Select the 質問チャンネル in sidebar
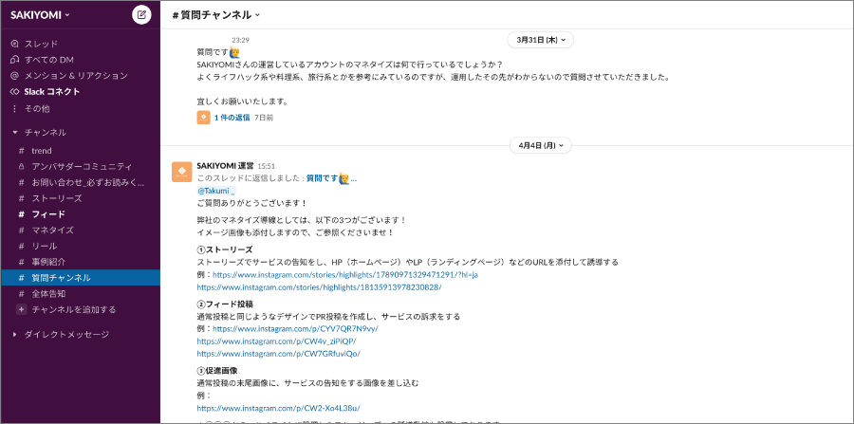Image resolution: width=854 pixels, height=424 pixels. 80,278
